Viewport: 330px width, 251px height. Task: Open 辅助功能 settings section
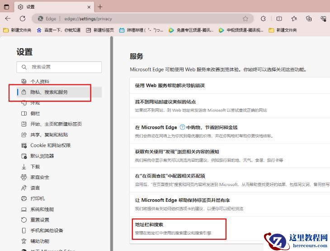pyautogui.click(x=59, y=241)
